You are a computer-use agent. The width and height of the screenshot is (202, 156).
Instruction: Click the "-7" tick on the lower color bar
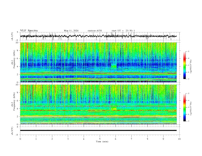(x=188, y=121)
